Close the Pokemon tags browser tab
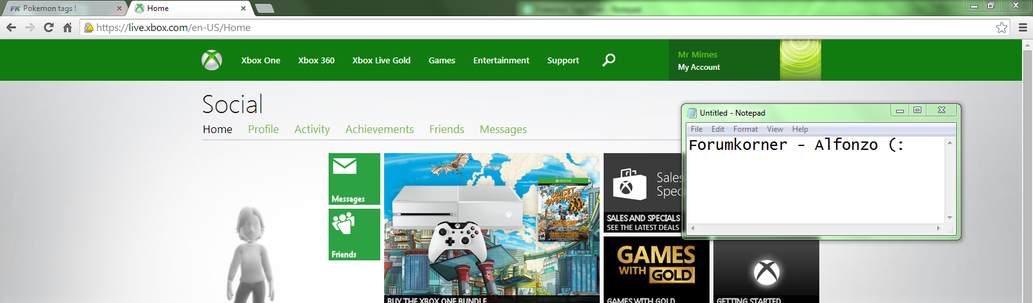Viewport: 1033px width, 303px height. pos(119,8)
